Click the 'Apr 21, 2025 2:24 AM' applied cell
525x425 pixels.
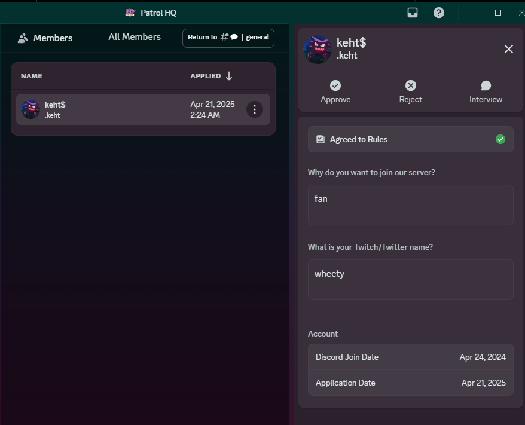click(212, 109)
